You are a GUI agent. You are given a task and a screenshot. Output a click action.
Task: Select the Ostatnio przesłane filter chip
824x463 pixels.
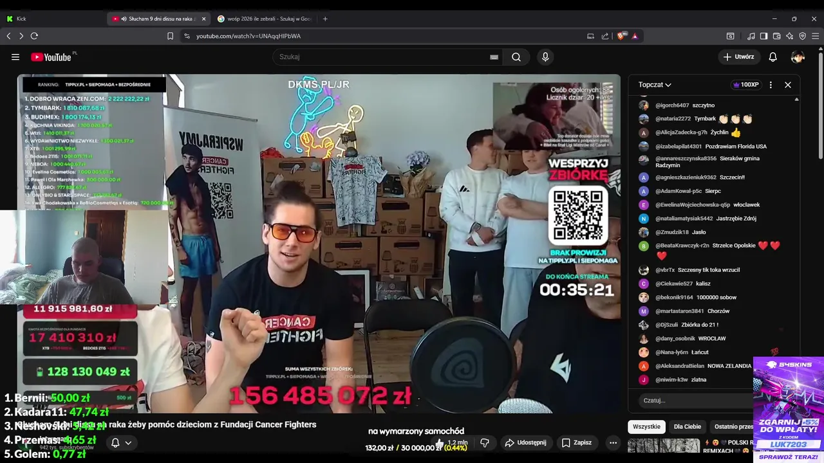pos(731,426)
